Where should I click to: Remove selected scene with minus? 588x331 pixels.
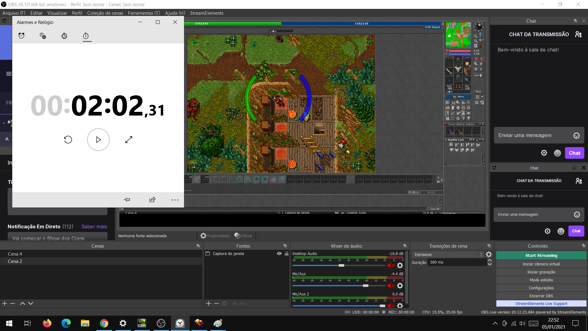click(13, 303)
